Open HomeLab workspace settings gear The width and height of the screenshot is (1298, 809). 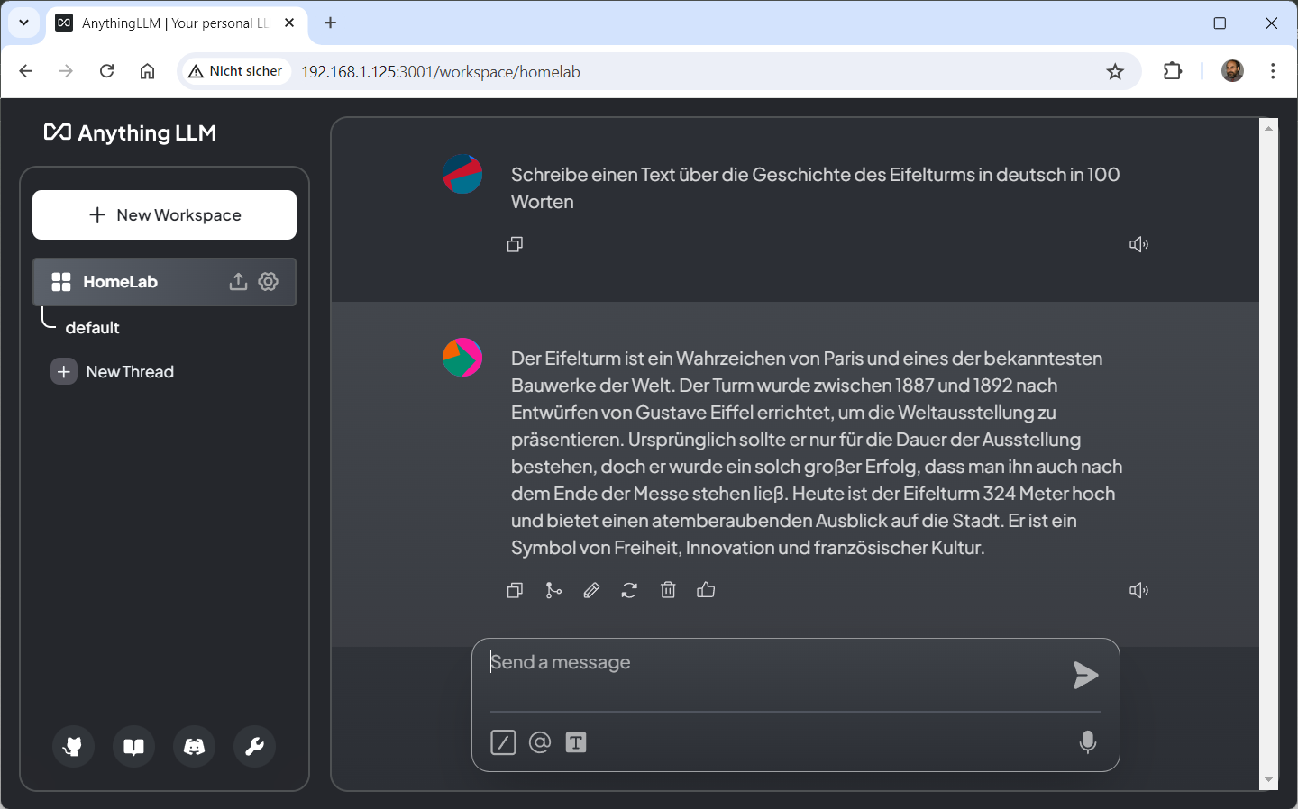[x=269, y=282]
